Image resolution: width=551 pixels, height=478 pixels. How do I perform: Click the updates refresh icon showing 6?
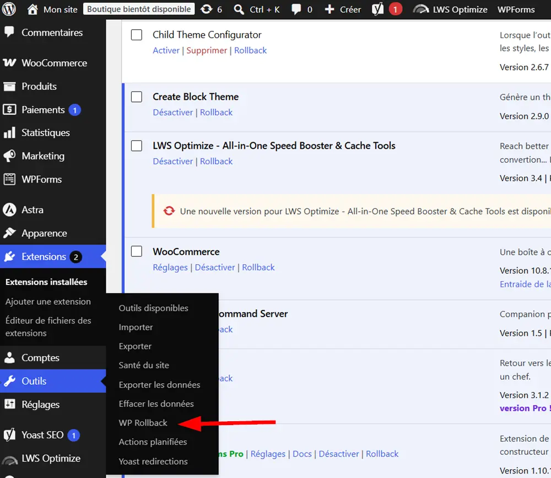point(206,9)
